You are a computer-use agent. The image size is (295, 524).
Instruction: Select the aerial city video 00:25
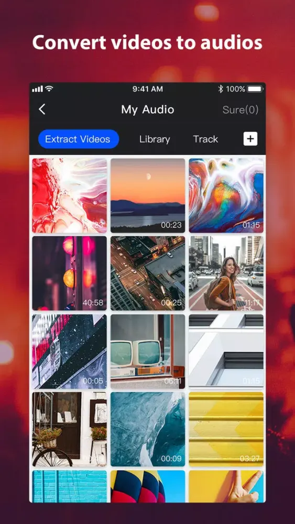[148, 274]
